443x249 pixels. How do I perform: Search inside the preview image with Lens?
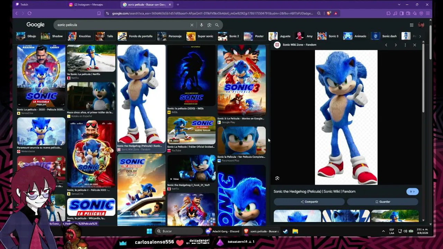277,178
